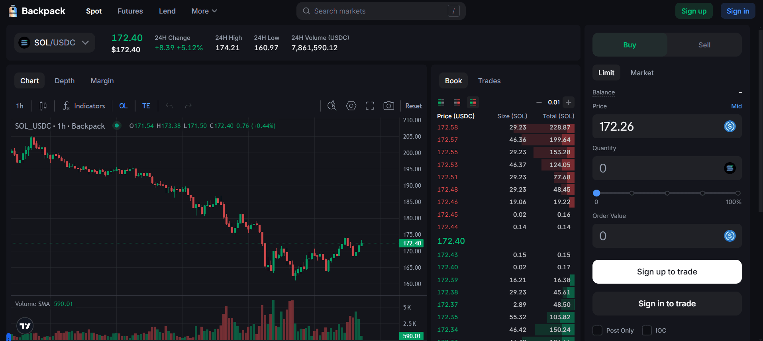Check the IOC option
This screenshot has width=763, height=341.
[647, 330]
